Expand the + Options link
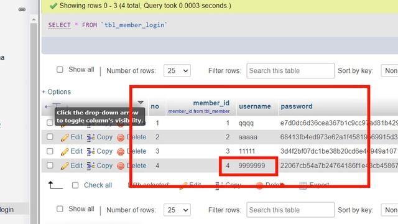Image resolution: width=398 pixels, height=224 pixels. (57, 91)
